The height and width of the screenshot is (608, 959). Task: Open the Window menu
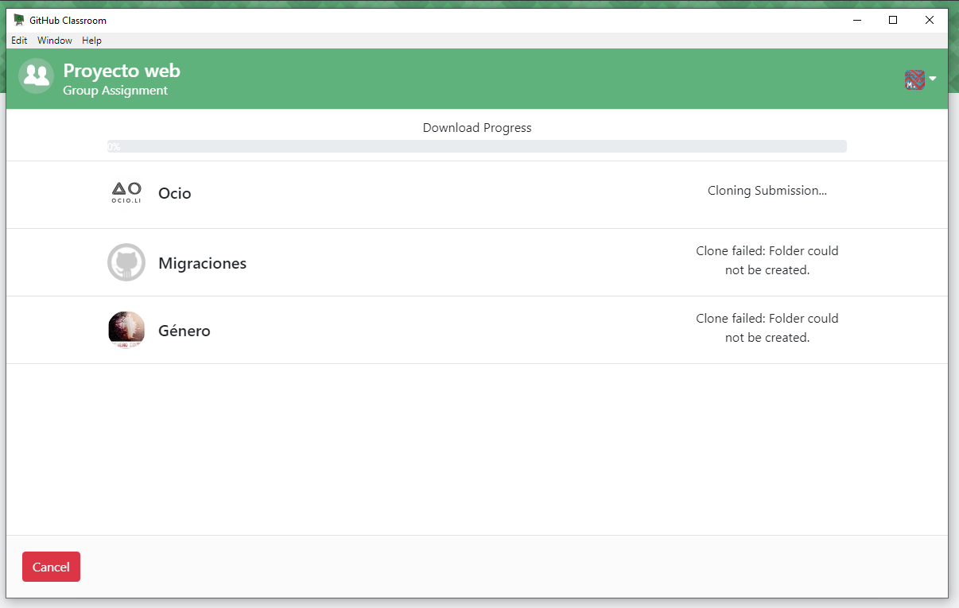[x=54, y=40]
